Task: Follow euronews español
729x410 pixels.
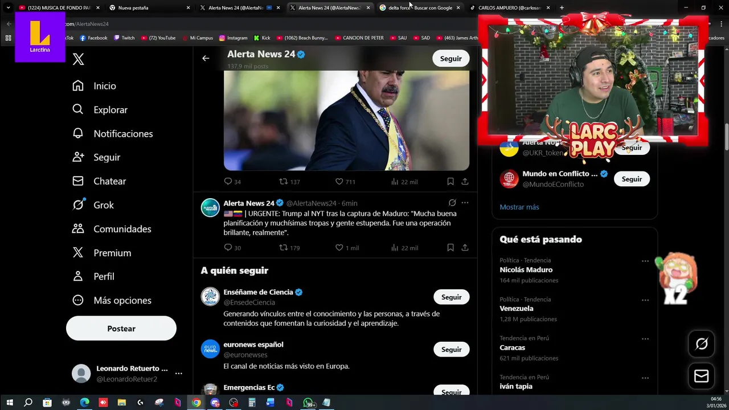Action: (x=451, y=350)
